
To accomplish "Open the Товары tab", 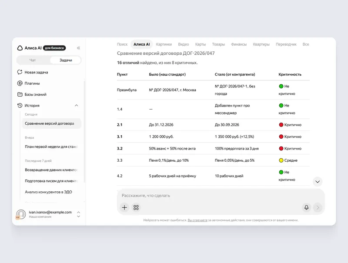I will (218, 44).
